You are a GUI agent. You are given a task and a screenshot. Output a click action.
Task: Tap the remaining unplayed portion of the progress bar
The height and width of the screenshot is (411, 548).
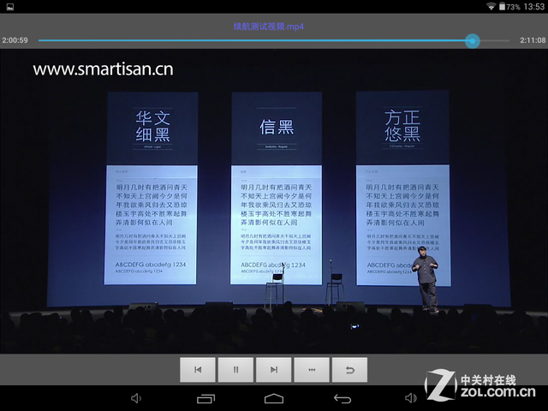click(x=495, y=41)
